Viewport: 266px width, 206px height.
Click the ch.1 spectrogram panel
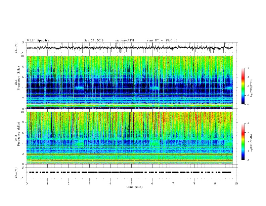point(130,82)
